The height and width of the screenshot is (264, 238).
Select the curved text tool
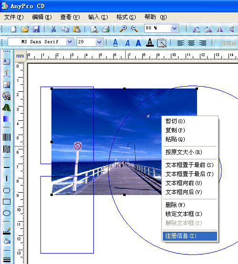(x=7, y=73)
